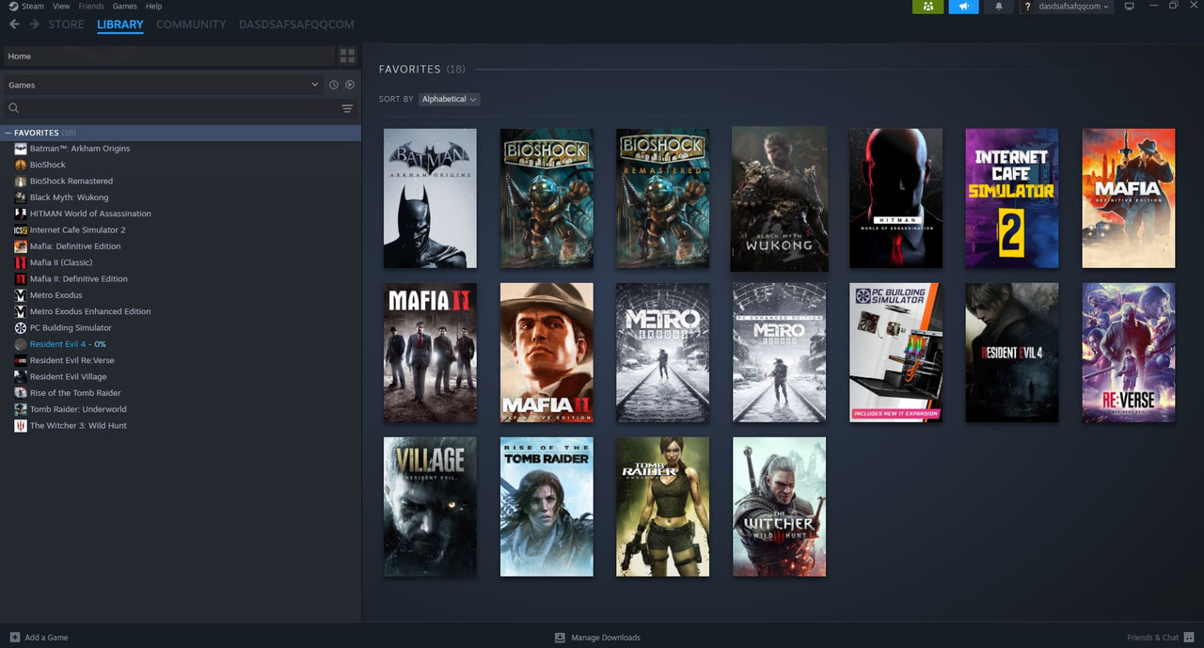Click the Steam logo icon in menu bar

13,6
